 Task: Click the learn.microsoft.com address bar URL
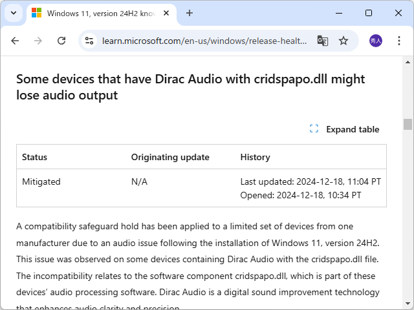[x=204, y=41]
